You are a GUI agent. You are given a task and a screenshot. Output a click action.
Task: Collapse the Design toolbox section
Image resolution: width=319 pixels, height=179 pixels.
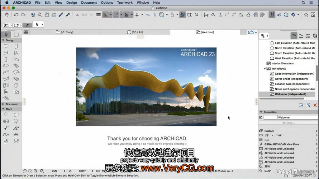3,40
